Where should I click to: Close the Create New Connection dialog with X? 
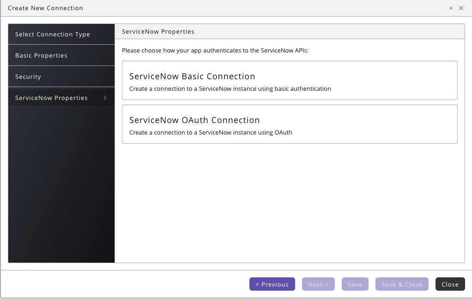coord(461,8)
